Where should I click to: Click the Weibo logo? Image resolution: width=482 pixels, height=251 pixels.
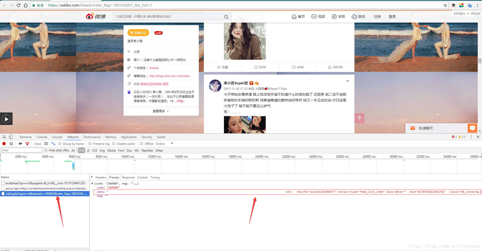point(96,16)
